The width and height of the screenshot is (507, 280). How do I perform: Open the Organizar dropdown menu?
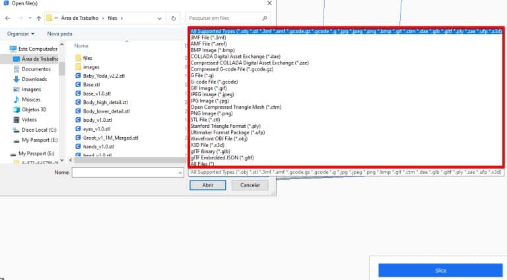point(21,33)
